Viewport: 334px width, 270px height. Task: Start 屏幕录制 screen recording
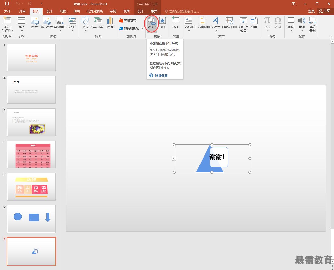tap(313, 25)
